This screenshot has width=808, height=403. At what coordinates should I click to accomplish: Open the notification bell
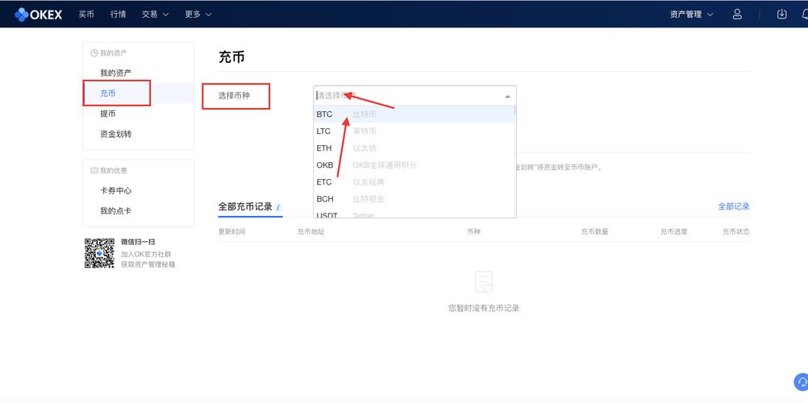(x=803, y=14)
